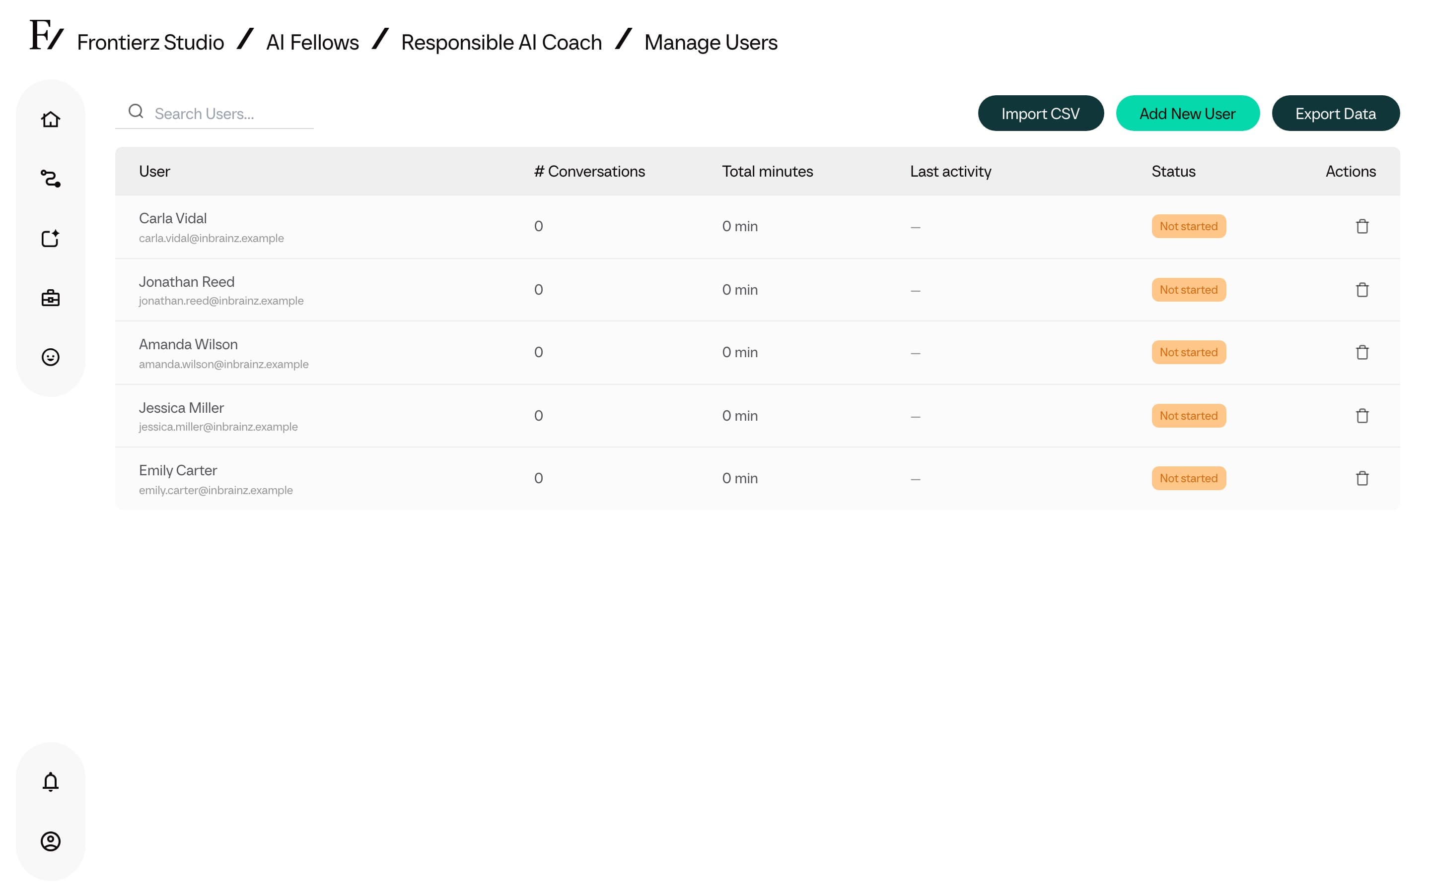Select the name Jonathan Reed
The image size is (1430, 893).
point(186,282)
